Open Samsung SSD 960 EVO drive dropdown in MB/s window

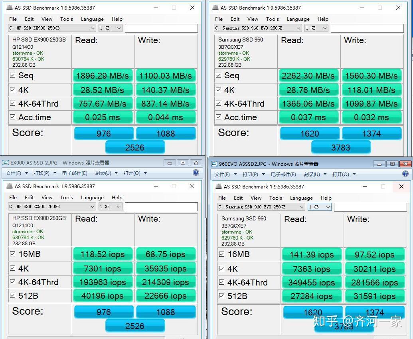pos(258,28)
